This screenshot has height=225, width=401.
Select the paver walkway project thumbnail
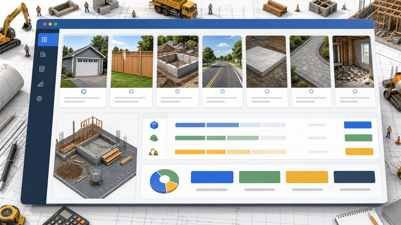click(x=310, y=62)
